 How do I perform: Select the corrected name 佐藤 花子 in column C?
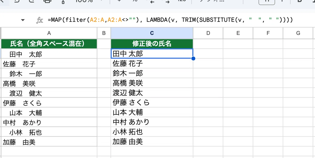coord(152,64)
